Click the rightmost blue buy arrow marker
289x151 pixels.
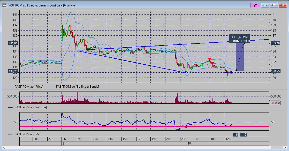pos(231,72)
